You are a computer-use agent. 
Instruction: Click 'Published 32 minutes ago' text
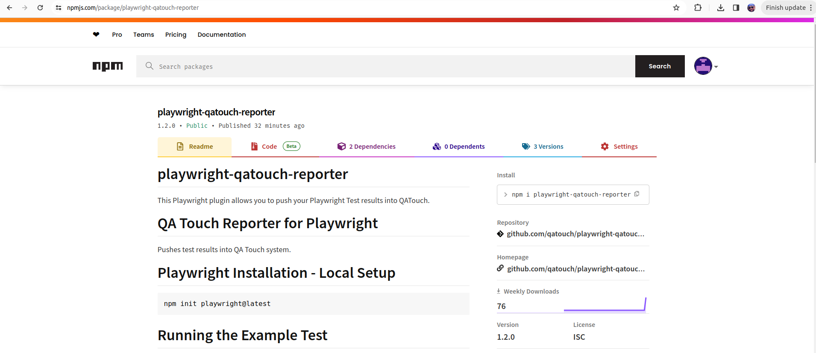261,126
